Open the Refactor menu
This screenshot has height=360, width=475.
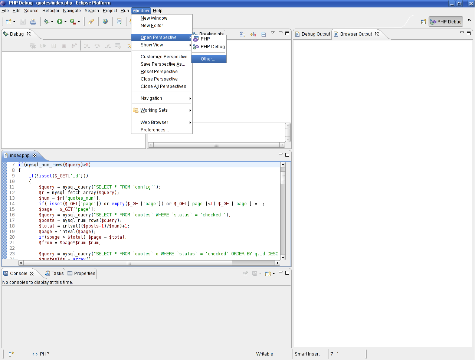(51, 11)
